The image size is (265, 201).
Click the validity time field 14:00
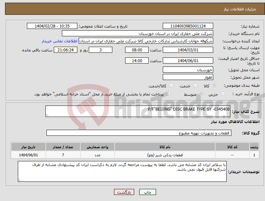tap(137, 61)
